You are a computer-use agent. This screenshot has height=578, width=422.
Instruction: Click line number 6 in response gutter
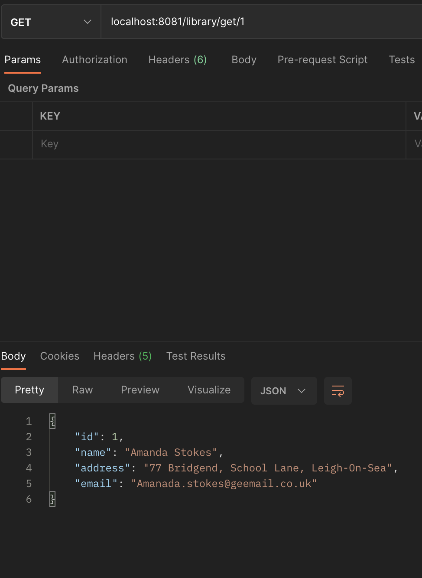29,499
